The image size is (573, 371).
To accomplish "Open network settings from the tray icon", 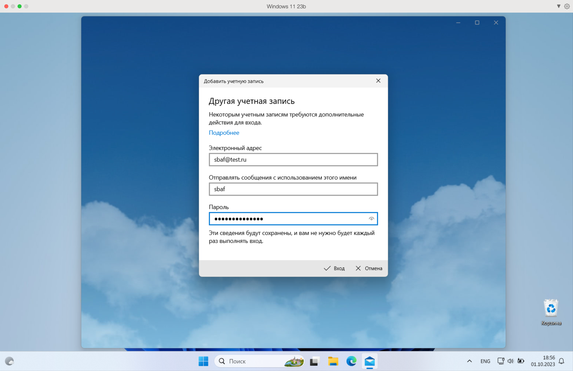I will (501, 361).
